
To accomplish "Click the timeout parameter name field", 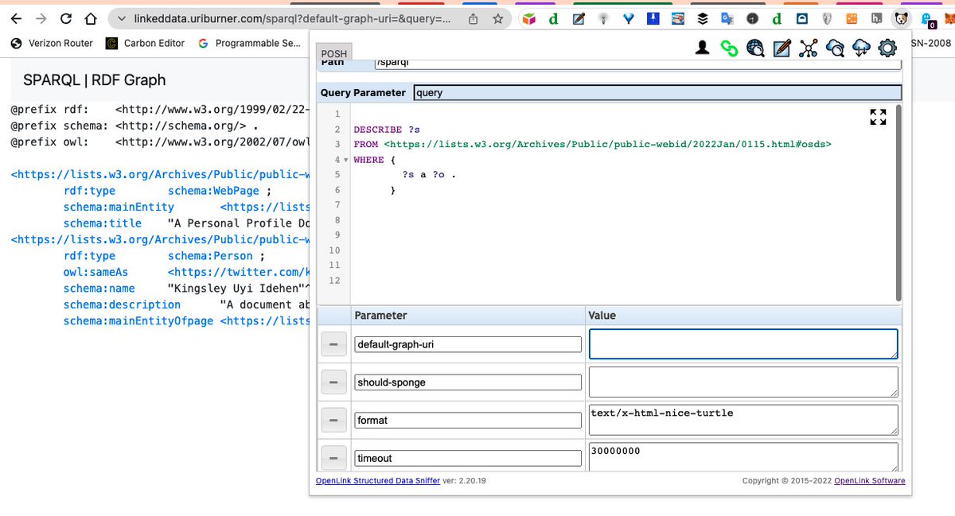I will pos(467,458).
